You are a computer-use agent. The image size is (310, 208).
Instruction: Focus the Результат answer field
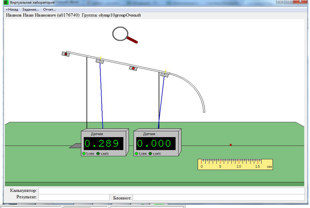coord(74,197)
